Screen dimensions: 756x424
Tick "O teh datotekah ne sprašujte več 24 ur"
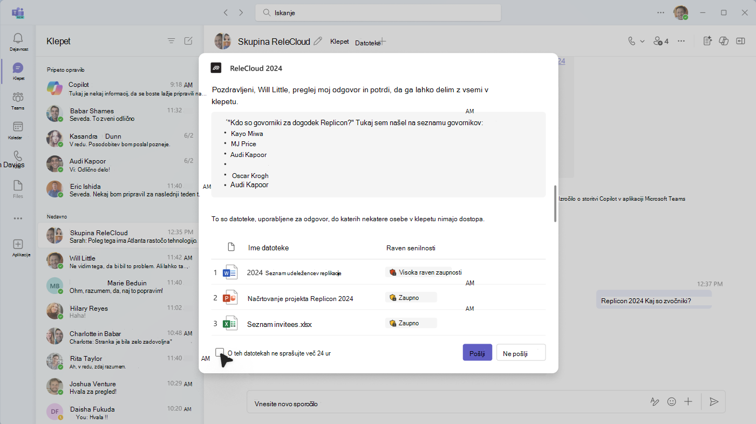click(x=219, y=353)
